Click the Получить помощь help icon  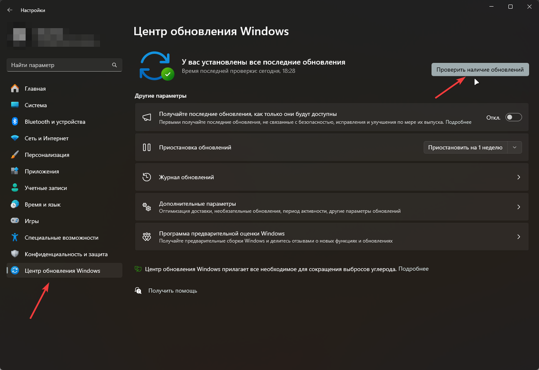pyautogui.click(x=138, y=290)
